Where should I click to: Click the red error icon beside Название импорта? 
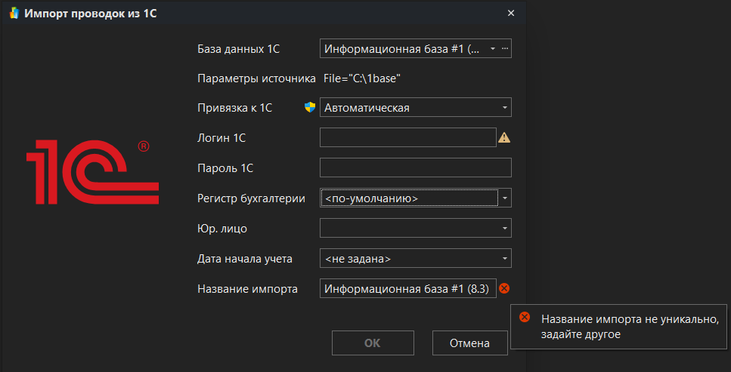coord(504,289)
